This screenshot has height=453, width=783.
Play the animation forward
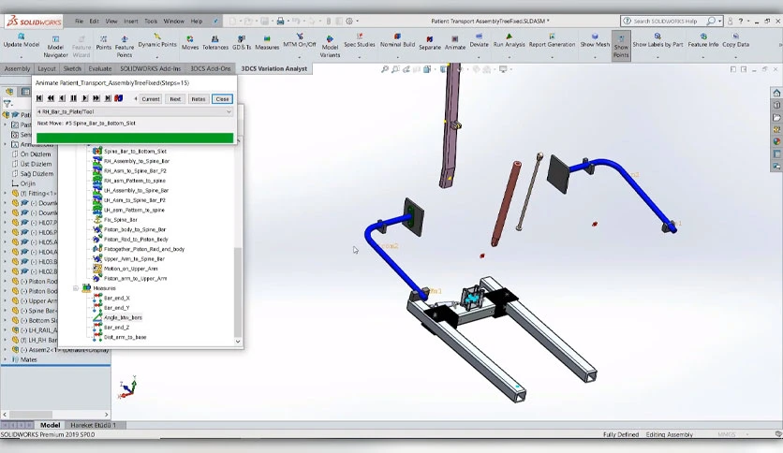tap(85, 98)
